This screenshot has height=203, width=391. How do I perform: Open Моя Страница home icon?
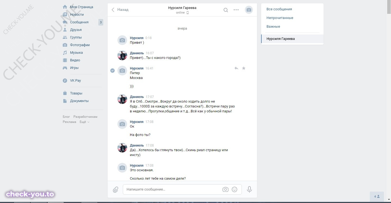(65, 7)
